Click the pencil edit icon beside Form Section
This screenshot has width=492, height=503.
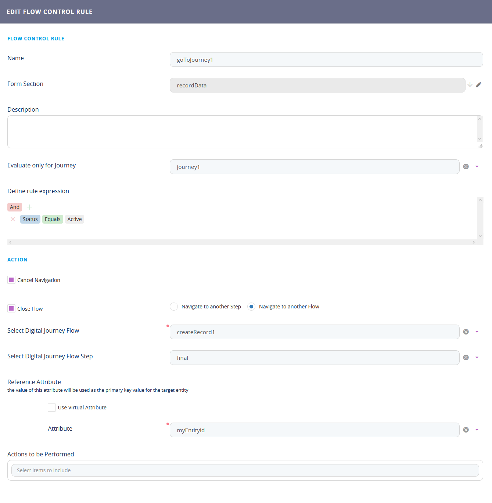(x=478, y=85)
